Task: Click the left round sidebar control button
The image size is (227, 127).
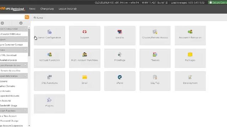Action: [2, 23]
